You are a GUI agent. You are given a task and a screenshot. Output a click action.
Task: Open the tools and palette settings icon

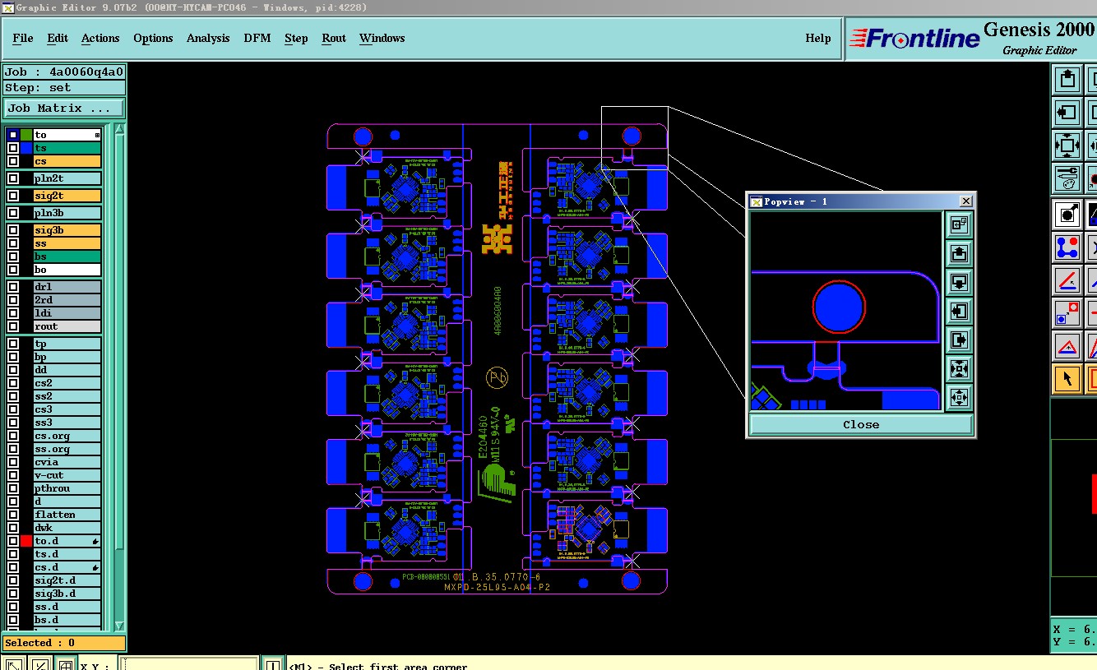(1067, 178)
